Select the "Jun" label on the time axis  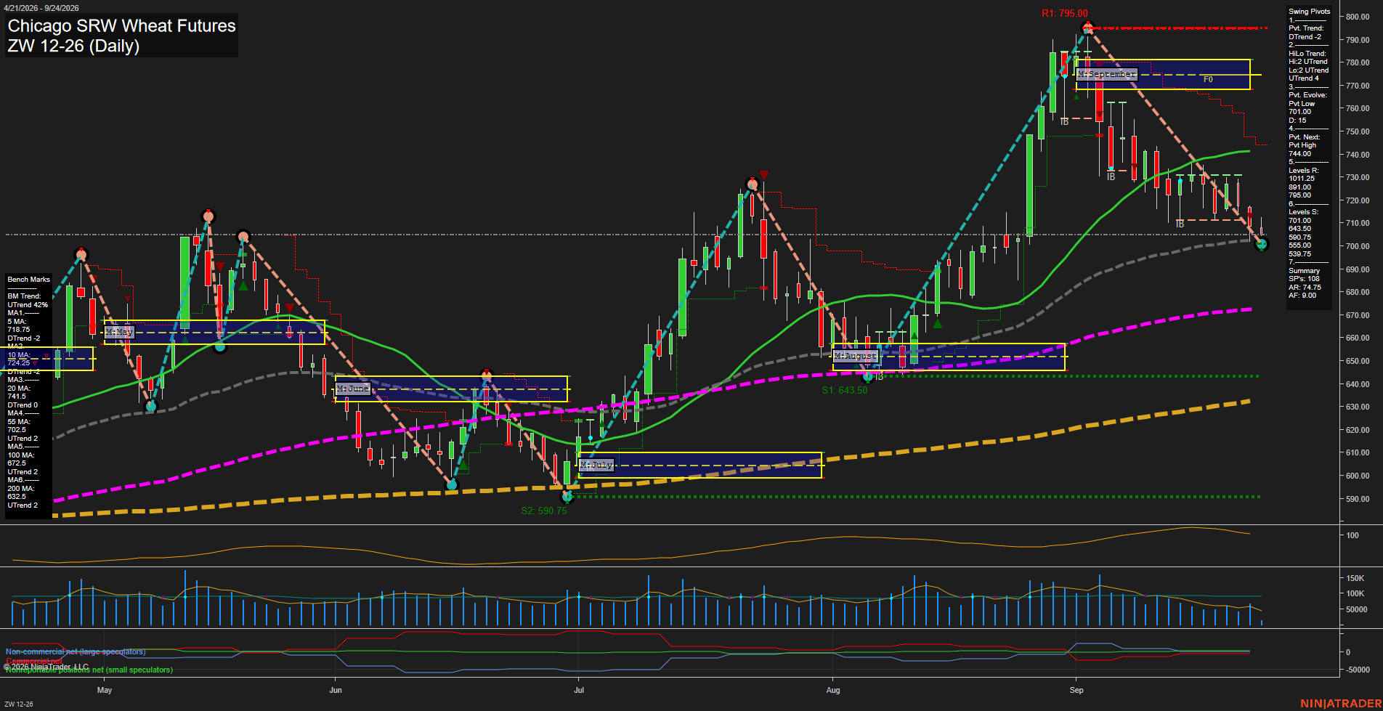coord(336,690)
